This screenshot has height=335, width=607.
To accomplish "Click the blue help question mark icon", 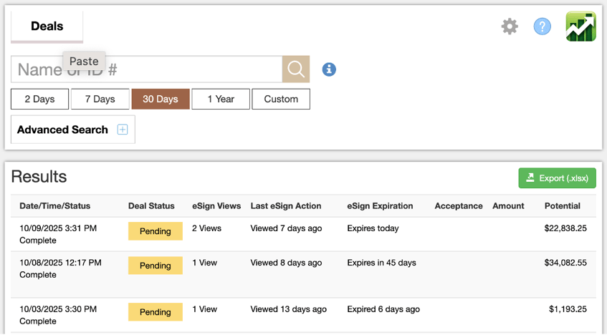I will point(542,27).
